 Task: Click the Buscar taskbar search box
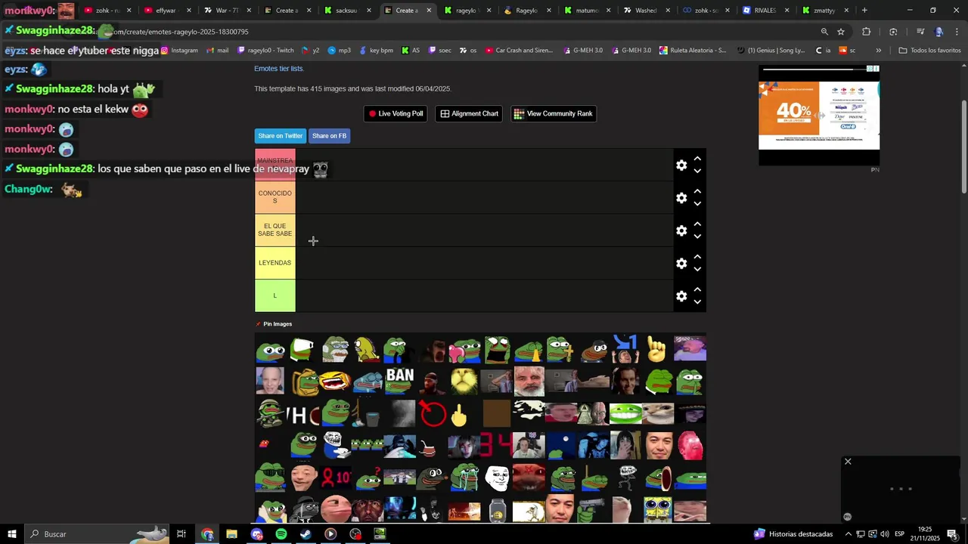pos(96,534)
